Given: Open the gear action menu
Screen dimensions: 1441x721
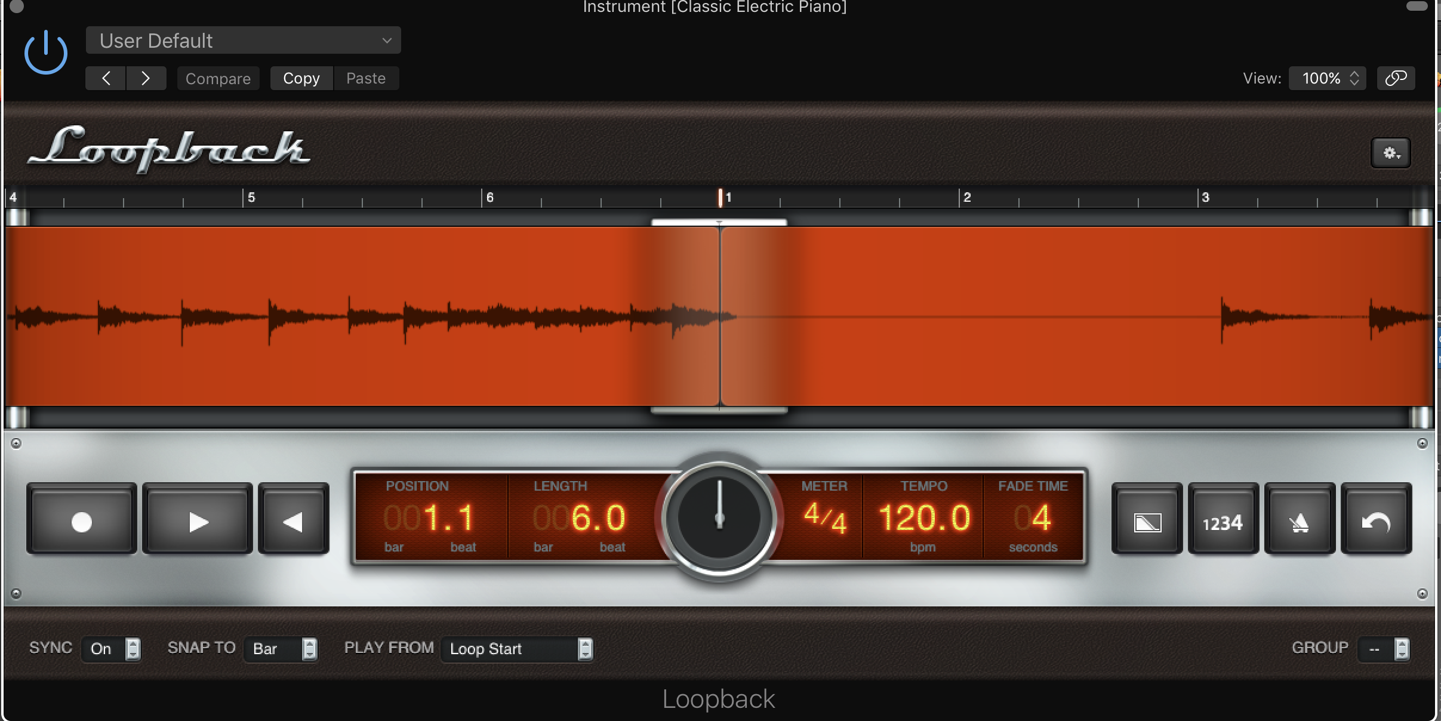Looking at the screenshot, I should [1391, 153].
